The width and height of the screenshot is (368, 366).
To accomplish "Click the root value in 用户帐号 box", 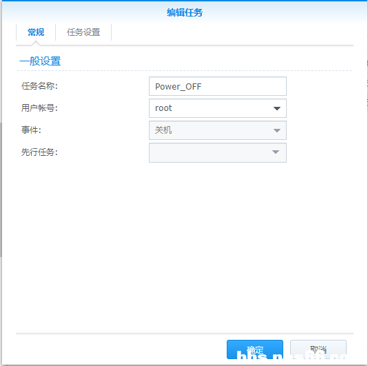I will point(163,108).
